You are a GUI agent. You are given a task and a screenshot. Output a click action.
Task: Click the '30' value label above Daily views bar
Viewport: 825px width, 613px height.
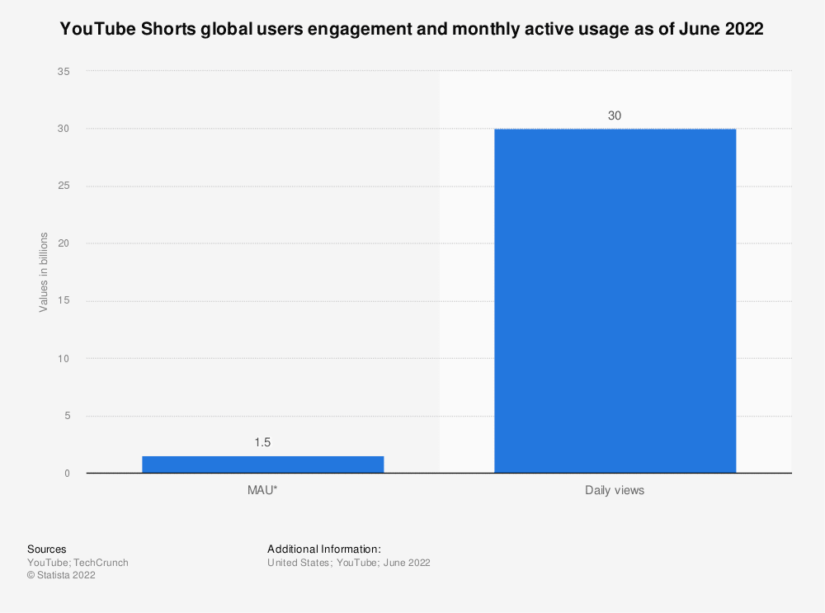(615, 116)
